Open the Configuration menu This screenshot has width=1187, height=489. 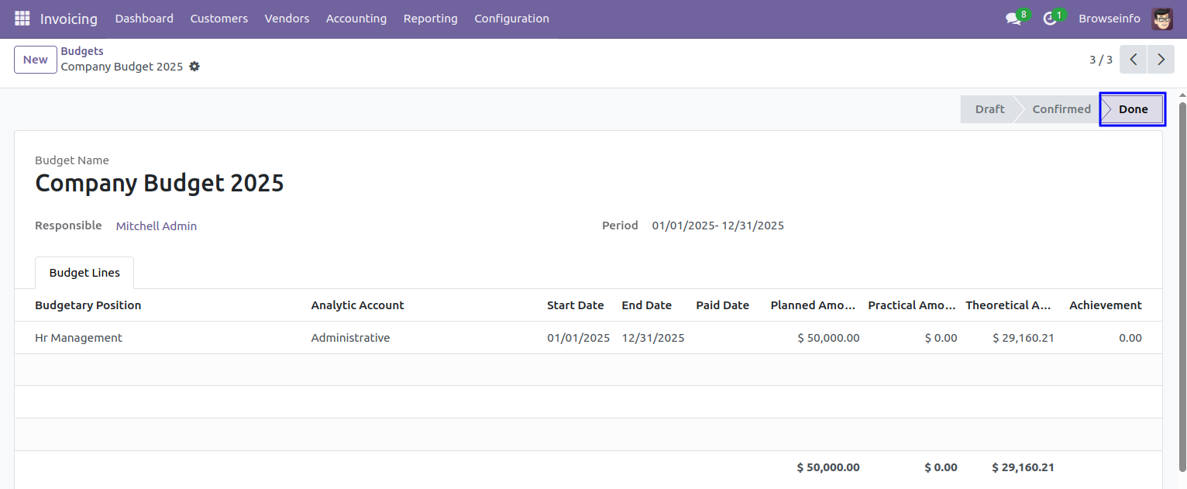[x=511, y=19]
